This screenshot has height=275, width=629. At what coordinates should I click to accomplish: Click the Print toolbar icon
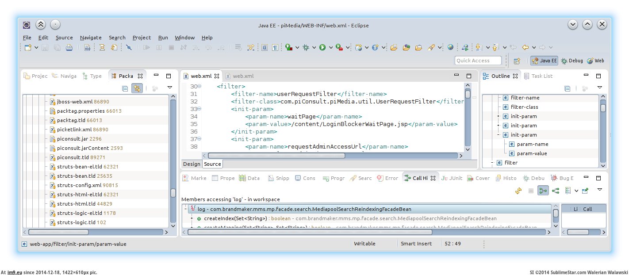point(69,47)
